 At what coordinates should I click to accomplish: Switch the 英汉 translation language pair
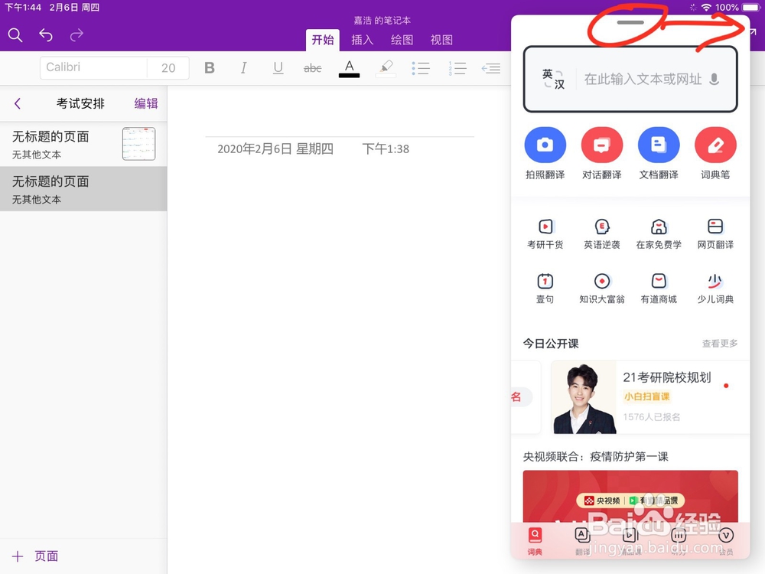click(x=553, y=79)
